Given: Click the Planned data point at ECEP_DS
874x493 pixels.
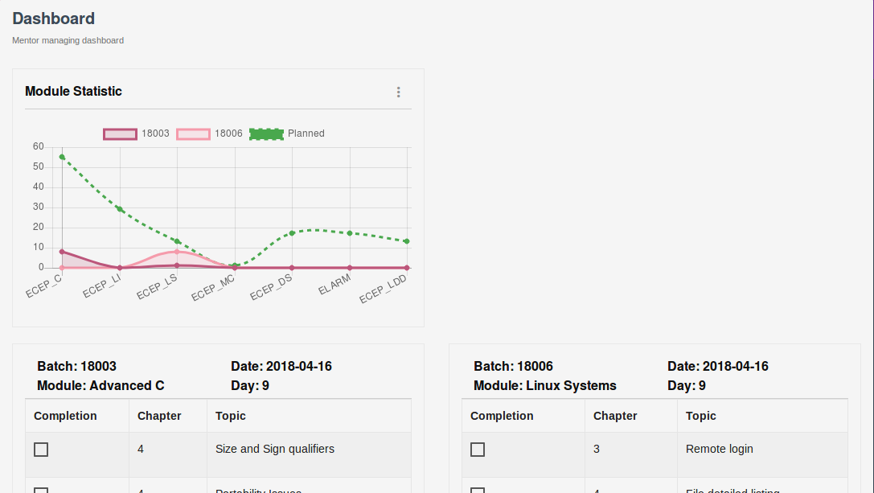Looking at the screenshot, I should tap(292, 233).
